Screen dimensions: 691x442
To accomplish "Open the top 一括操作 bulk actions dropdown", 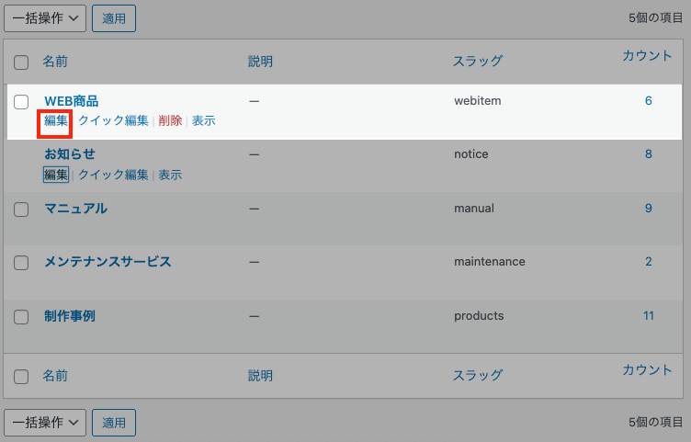I will pos(44,17).
